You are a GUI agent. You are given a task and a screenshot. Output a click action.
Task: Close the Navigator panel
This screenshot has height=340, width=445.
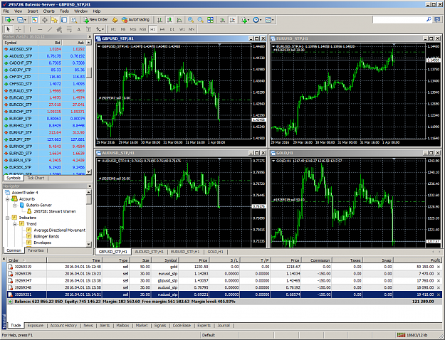(90, 186)
